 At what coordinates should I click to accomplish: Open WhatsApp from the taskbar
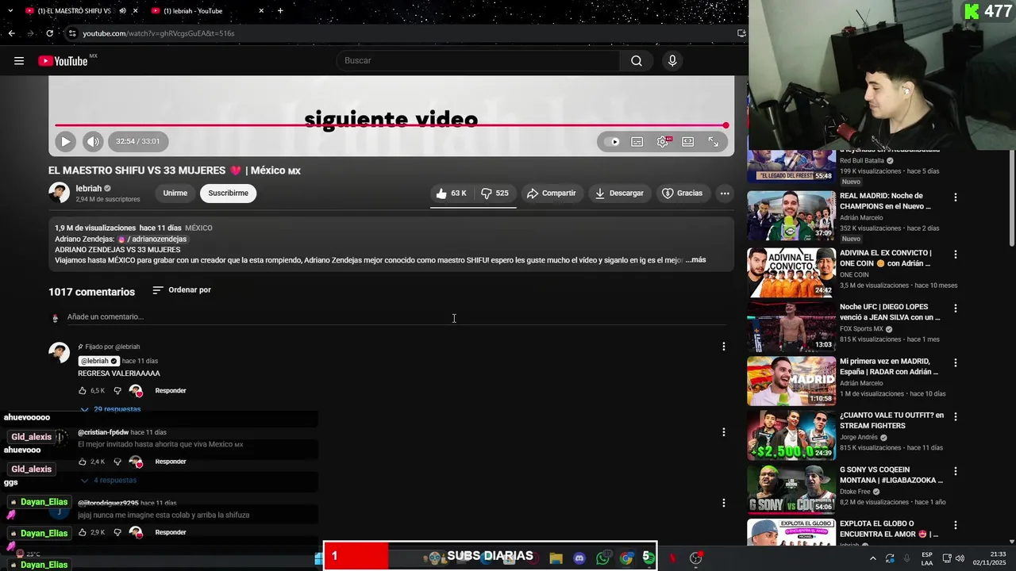(602, 558)
